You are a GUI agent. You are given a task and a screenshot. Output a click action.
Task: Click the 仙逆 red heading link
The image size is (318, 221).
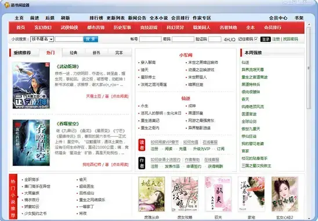(186, 99)
